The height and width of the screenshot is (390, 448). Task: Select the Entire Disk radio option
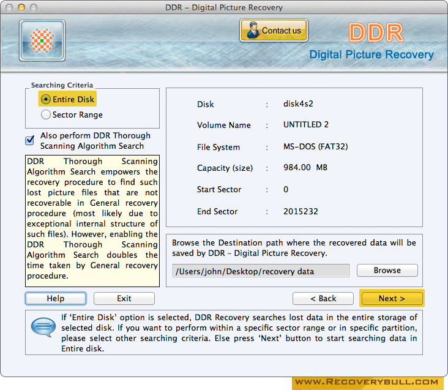click(x=68, y=99)
